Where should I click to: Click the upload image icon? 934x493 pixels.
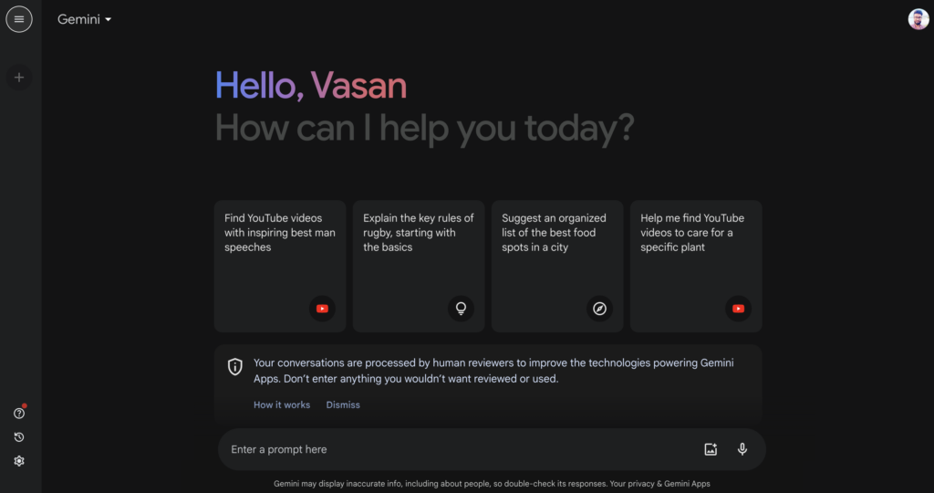pyautogui.click(x=711, y=449)
